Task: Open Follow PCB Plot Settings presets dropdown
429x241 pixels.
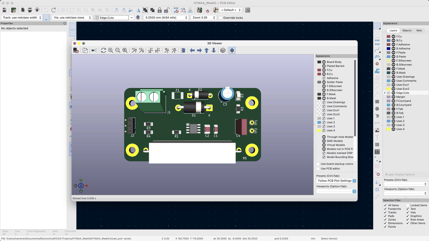Action: click(x=336, y=181)
